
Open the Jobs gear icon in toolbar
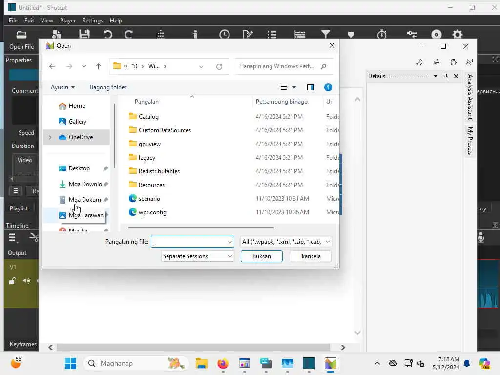pos(457,34)
